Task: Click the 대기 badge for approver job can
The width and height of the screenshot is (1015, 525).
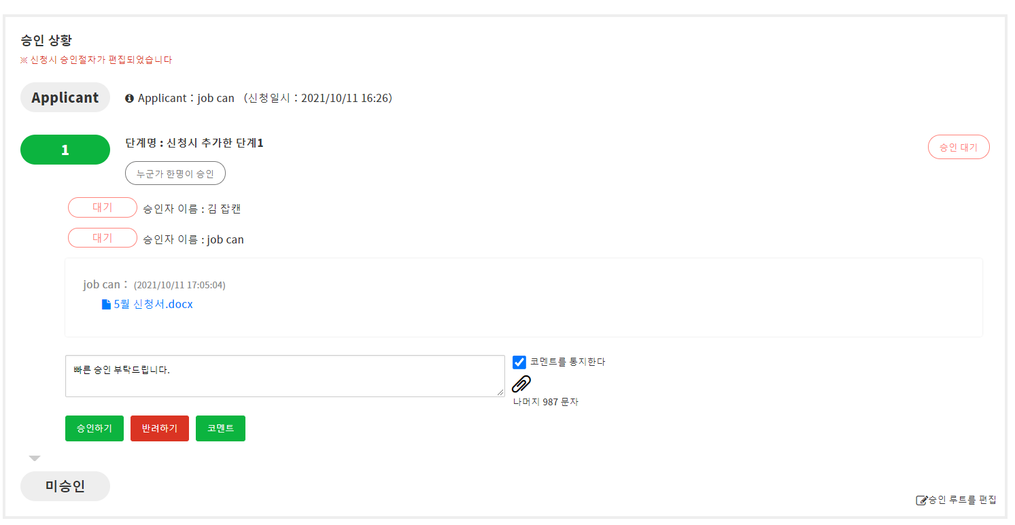Action: tap(103, 238)
